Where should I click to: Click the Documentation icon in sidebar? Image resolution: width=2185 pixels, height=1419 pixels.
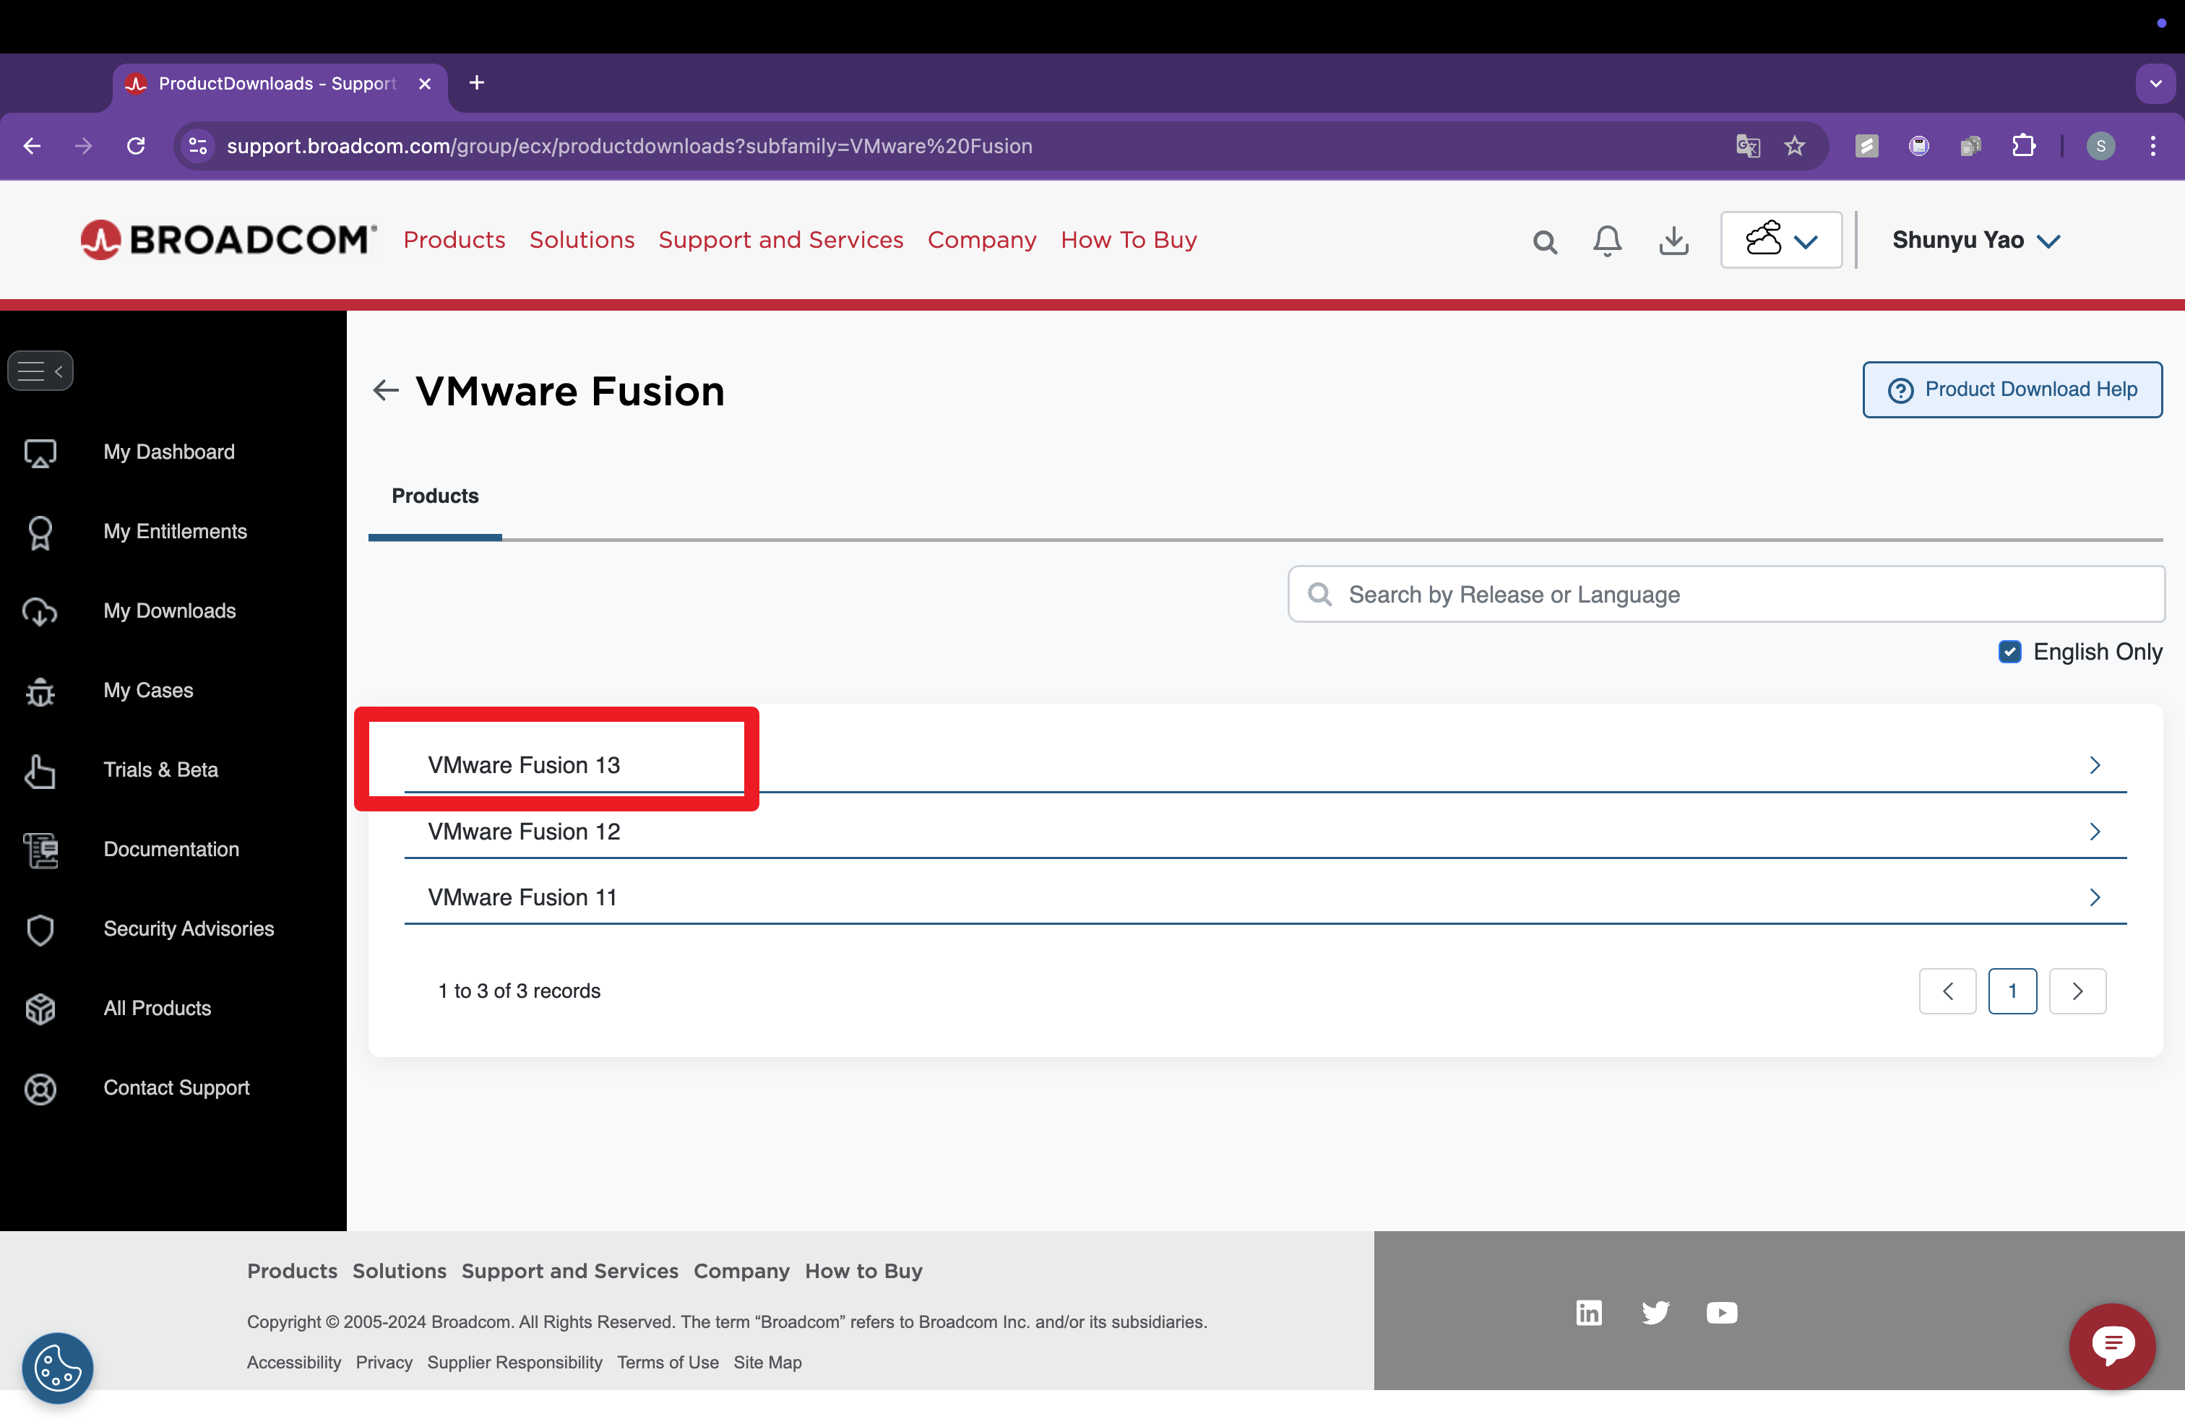40,850
